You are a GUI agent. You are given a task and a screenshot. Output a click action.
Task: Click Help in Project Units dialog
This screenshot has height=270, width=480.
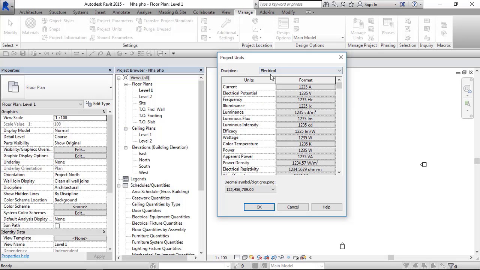(326, 207)
